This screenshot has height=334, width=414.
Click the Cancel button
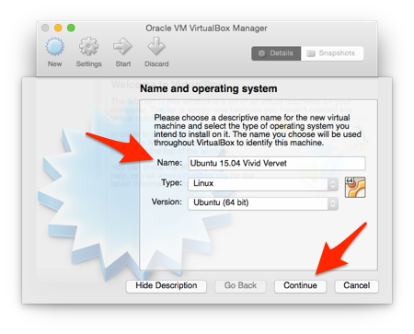click(356, 286)
